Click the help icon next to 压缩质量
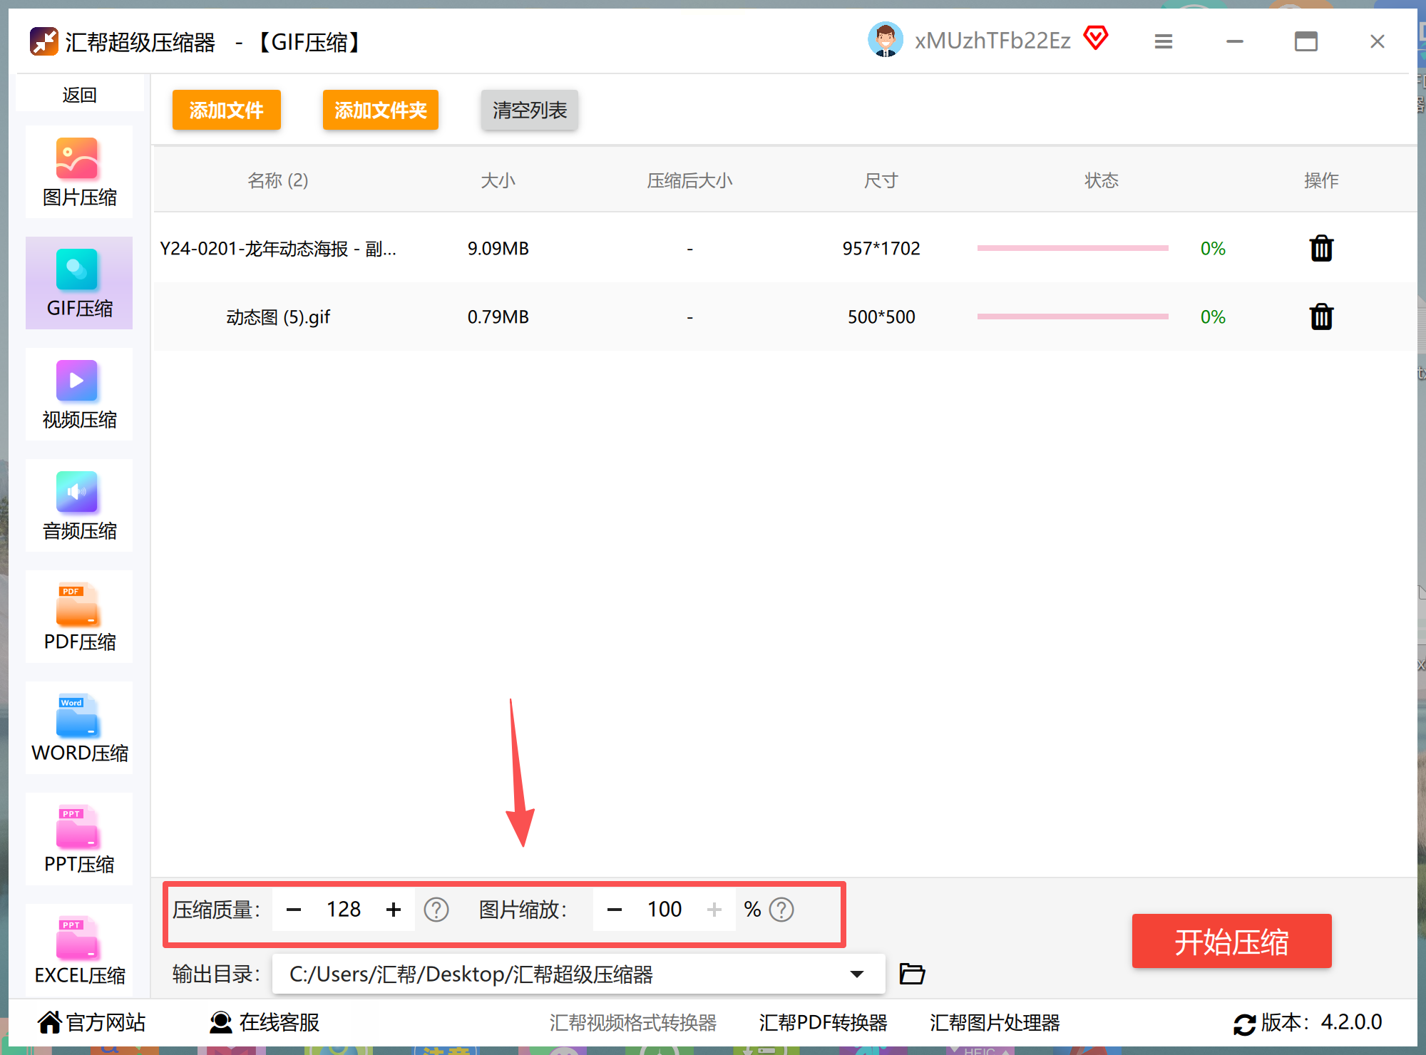This screenshot has width=1426, height=1055. click(436, 910)
